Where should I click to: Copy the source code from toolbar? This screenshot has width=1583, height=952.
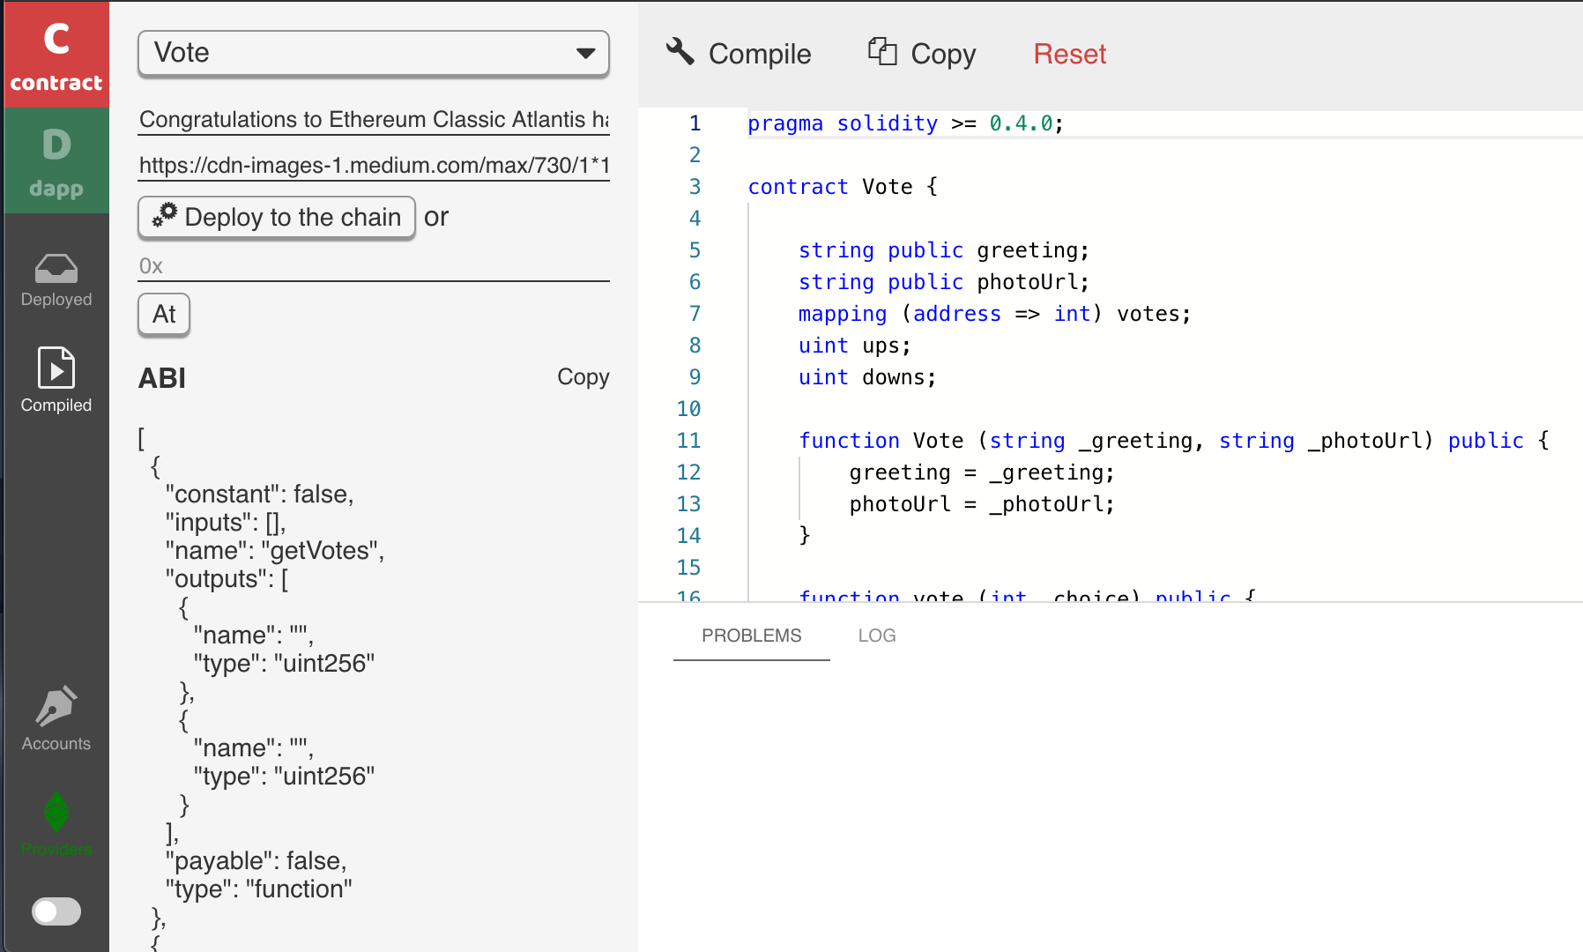(x=922, y=54)
